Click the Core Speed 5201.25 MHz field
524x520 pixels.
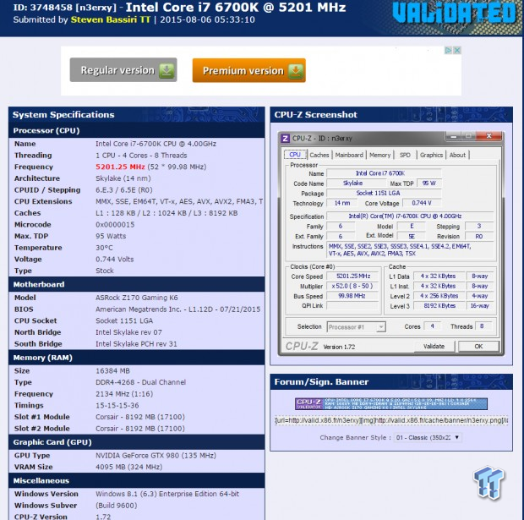353,276
